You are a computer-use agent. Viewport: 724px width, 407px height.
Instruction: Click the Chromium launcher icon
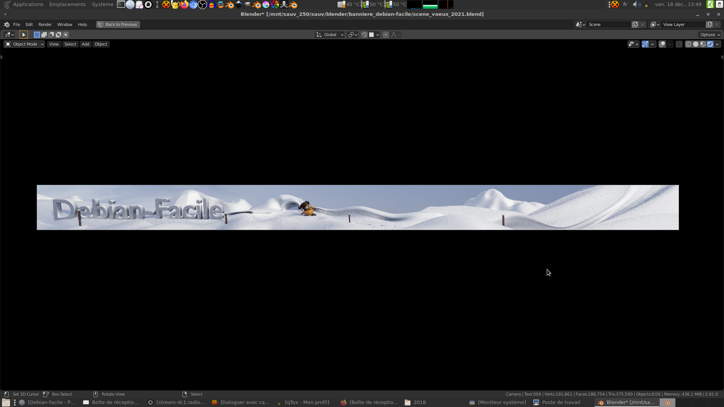pyautogui.click(x=193, y=5)
